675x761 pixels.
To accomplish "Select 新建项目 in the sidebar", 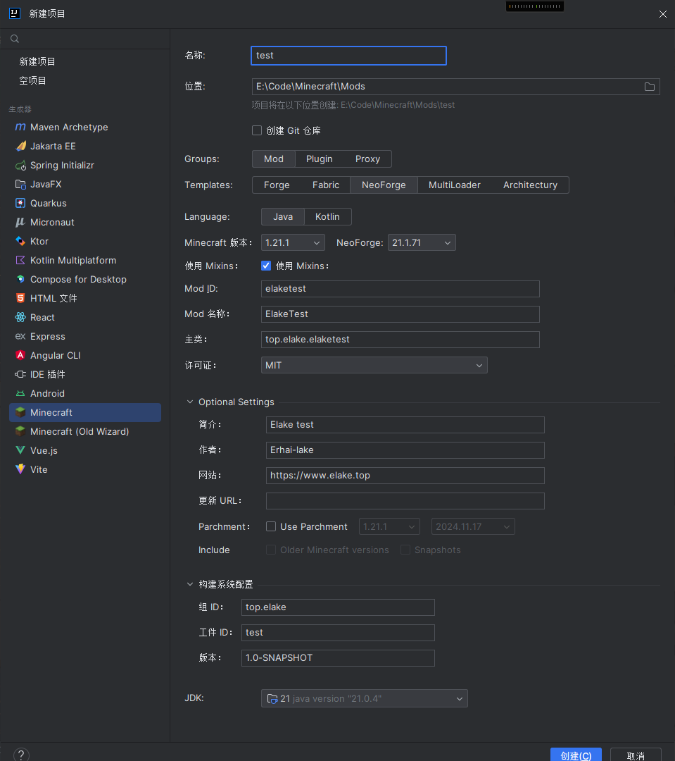I will click(37, 61).
